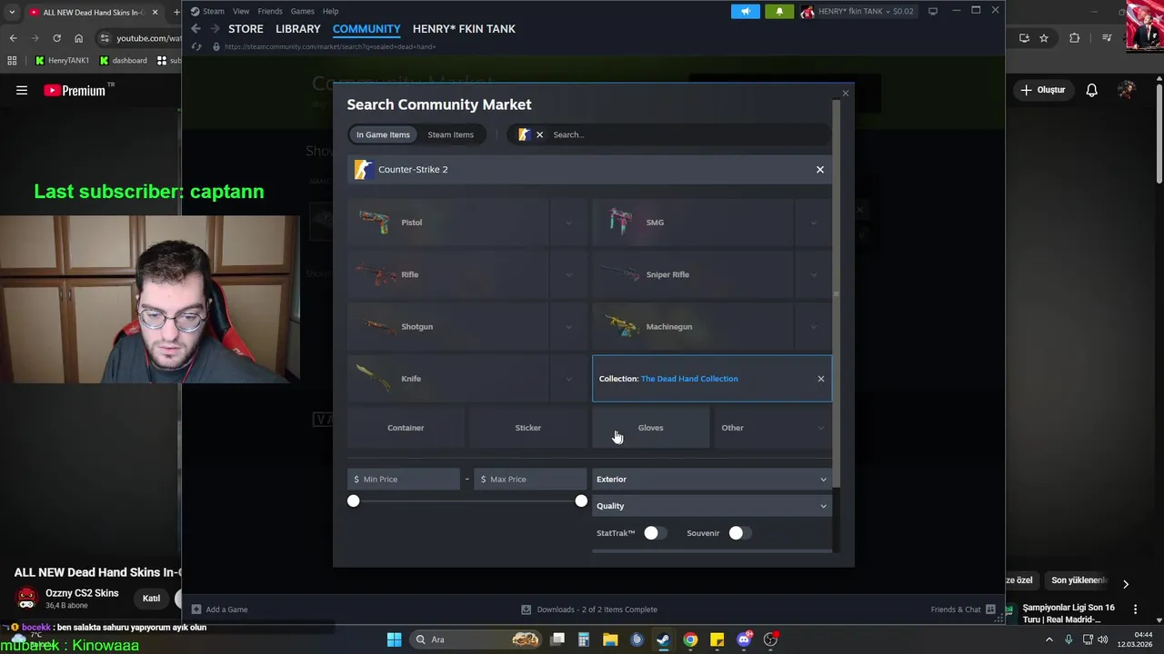This screenshot has height=654, width=1164.
Task: Select the Sniper Rifle category
Action: (693, 274)
